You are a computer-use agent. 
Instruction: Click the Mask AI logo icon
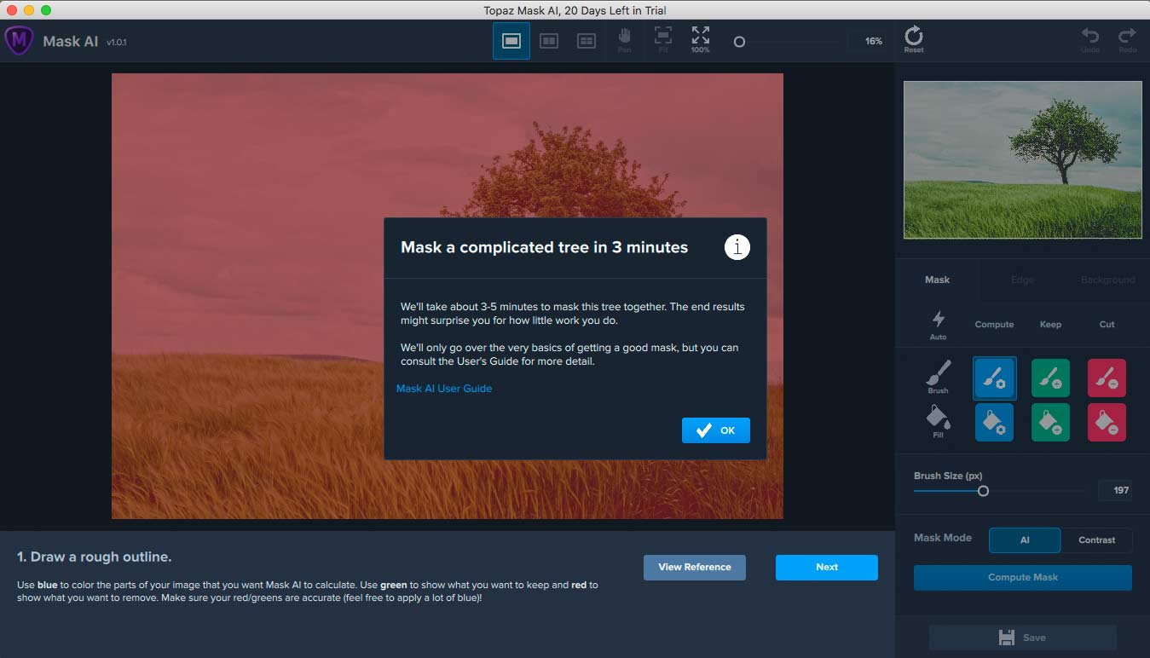[x=19, y=41]
